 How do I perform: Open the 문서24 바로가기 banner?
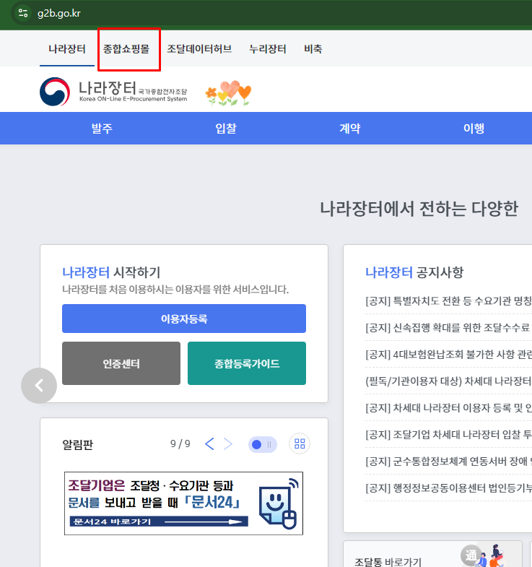(183, 503)
